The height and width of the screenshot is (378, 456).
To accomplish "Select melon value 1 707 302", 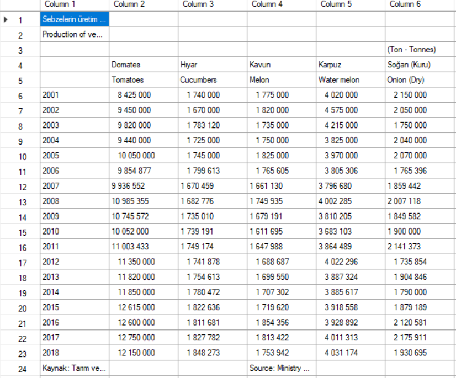I will tap(281, 292).
